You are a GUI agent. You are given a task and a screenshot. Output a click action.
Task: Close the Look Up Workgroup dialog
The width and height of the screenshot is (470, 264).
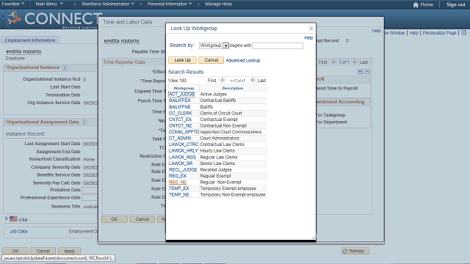(311, 29)
